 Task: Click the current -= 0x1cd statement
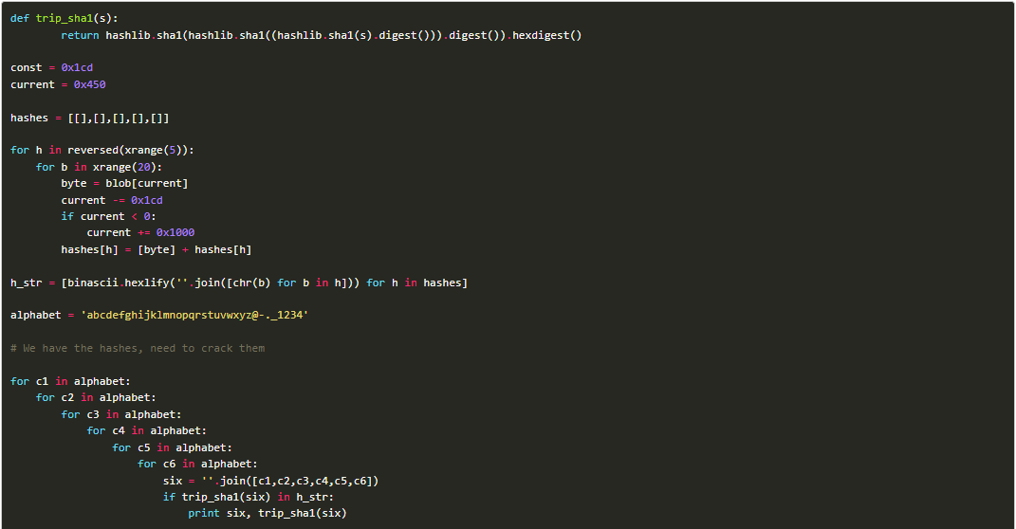(112, 200)
